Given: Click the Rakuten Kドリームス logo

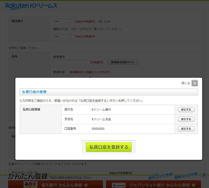Looking at the screenshot, I should pos(31,6).
